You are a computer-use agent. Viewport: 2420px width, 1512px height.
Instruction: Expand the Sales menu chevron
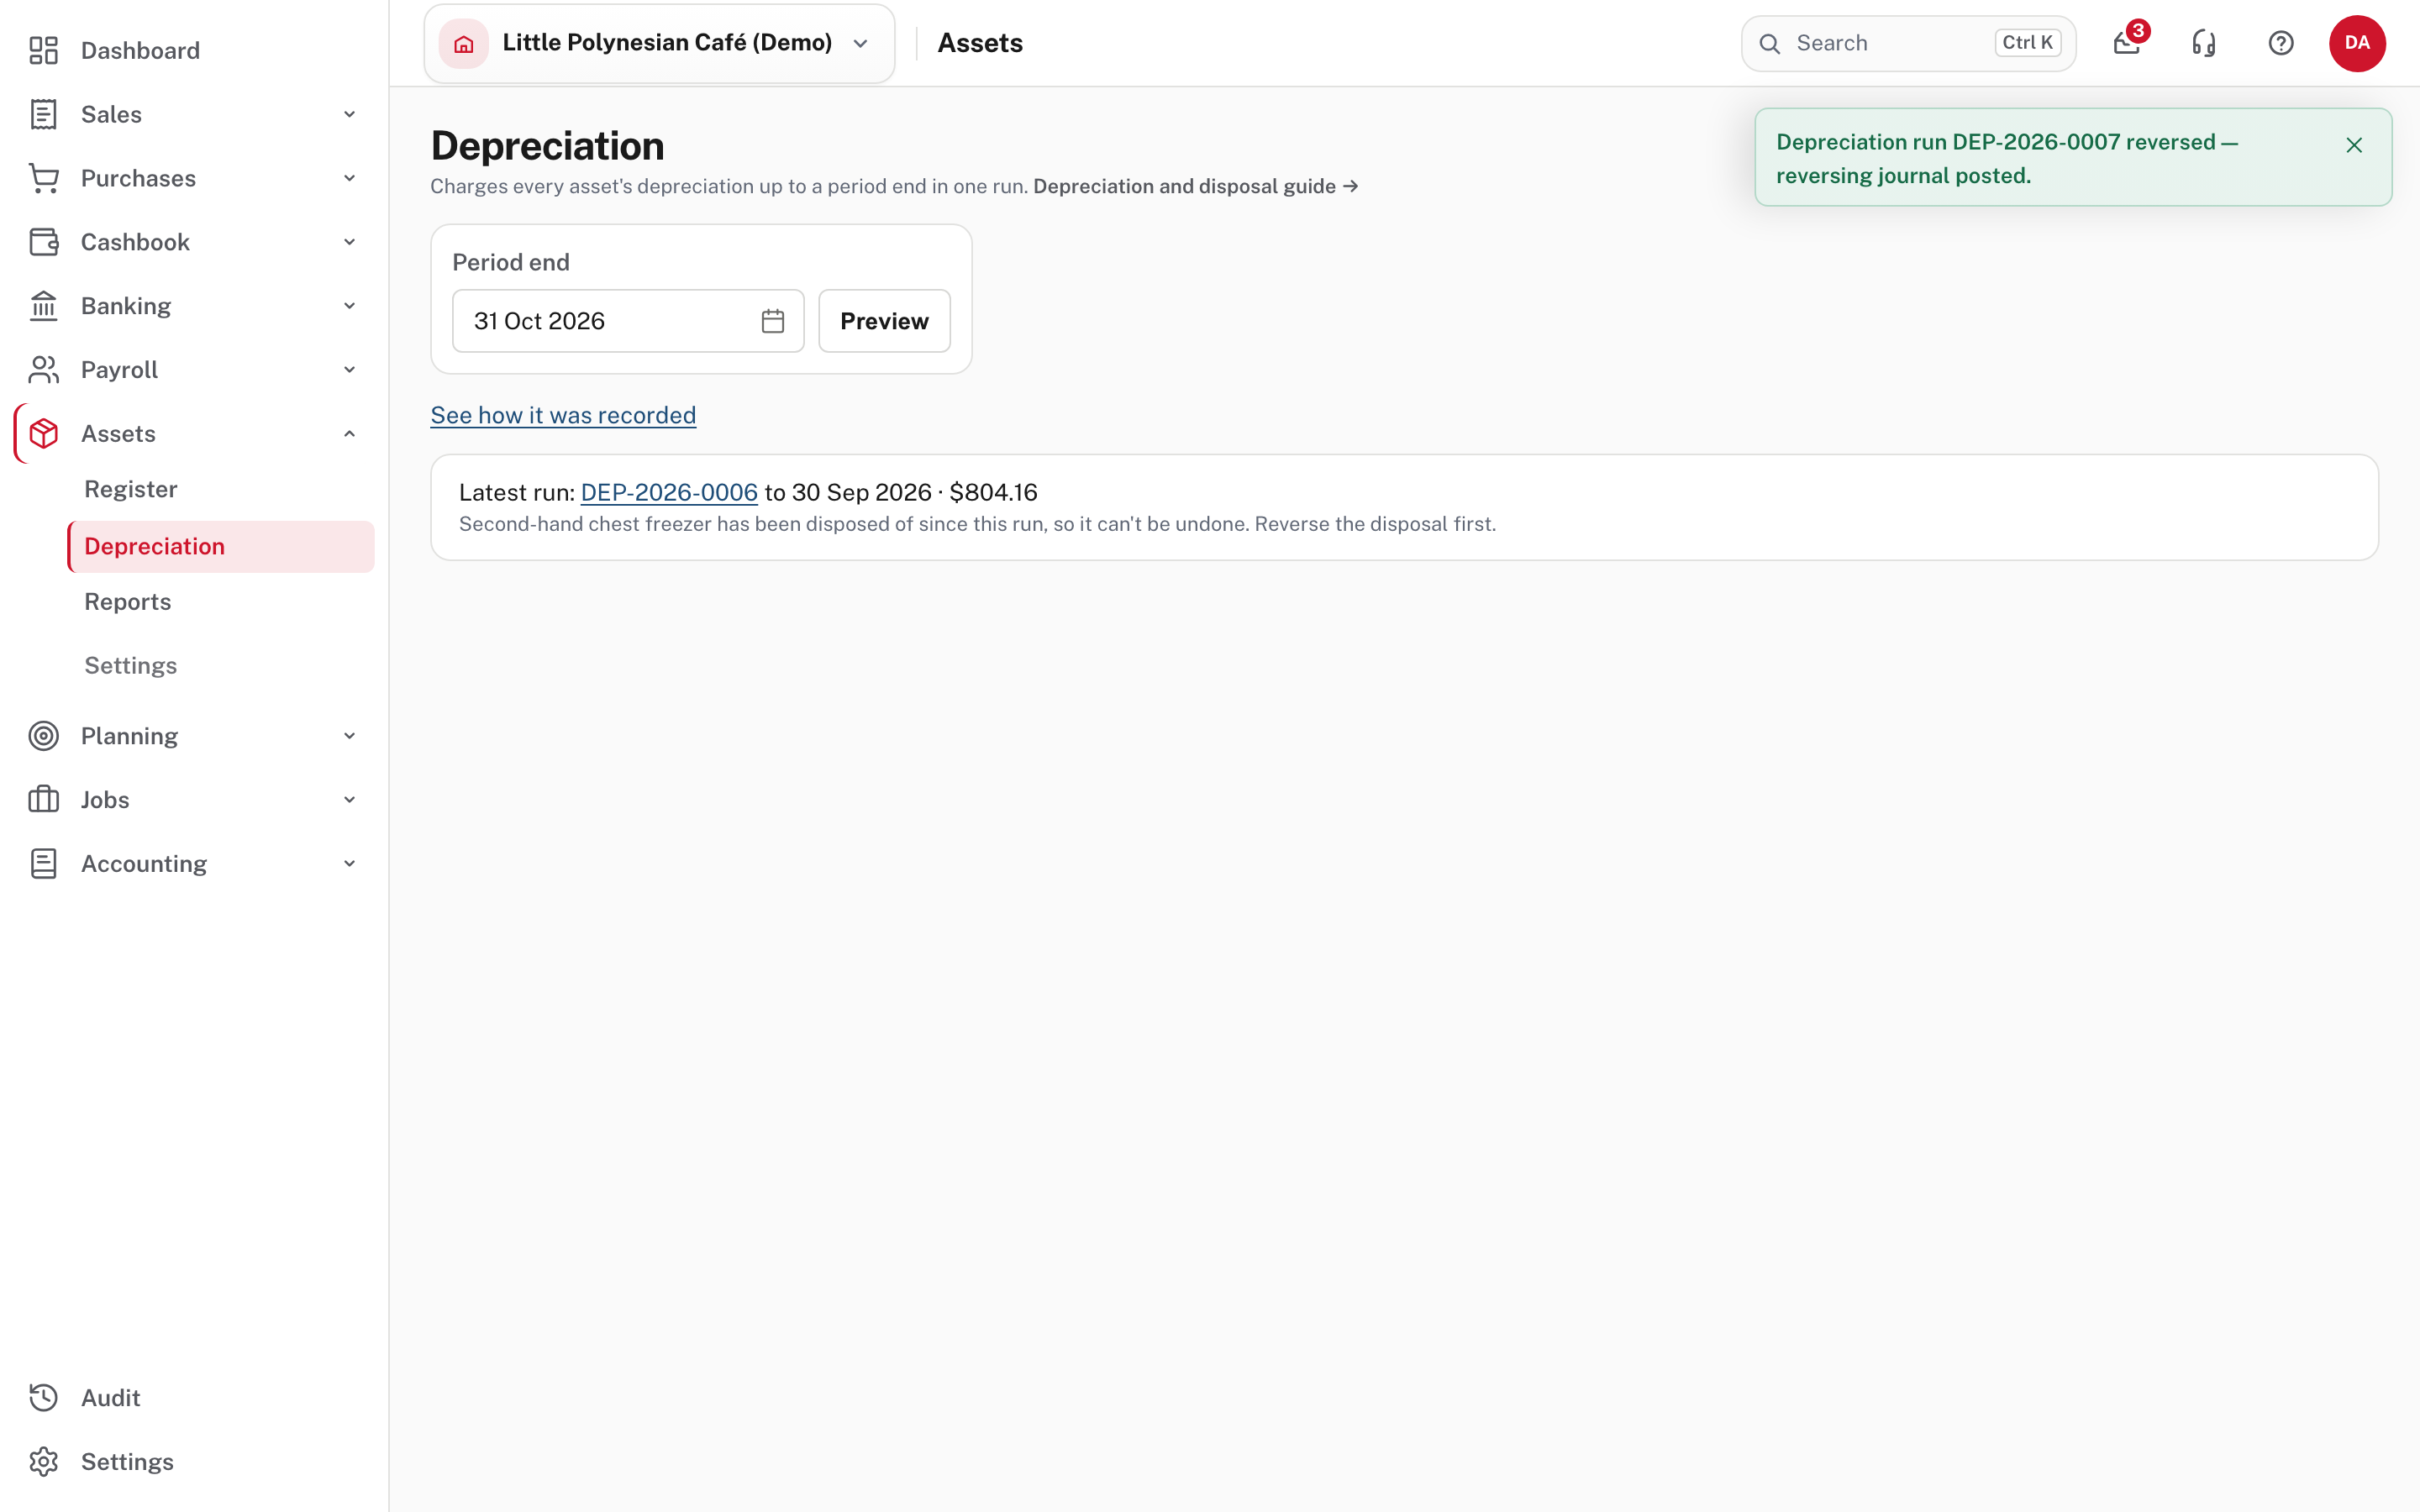(x=350, y=114)
